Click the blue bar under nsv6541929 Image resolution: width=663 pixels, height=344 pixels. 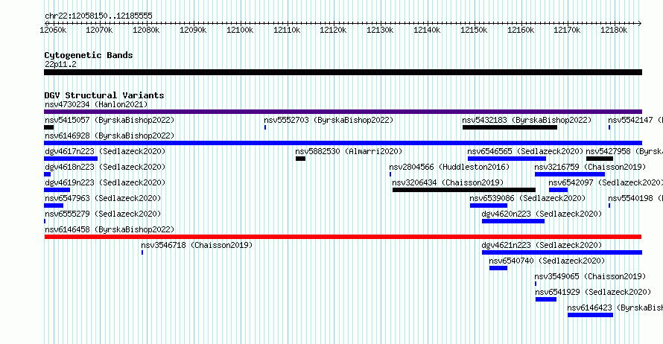(546, 299)
